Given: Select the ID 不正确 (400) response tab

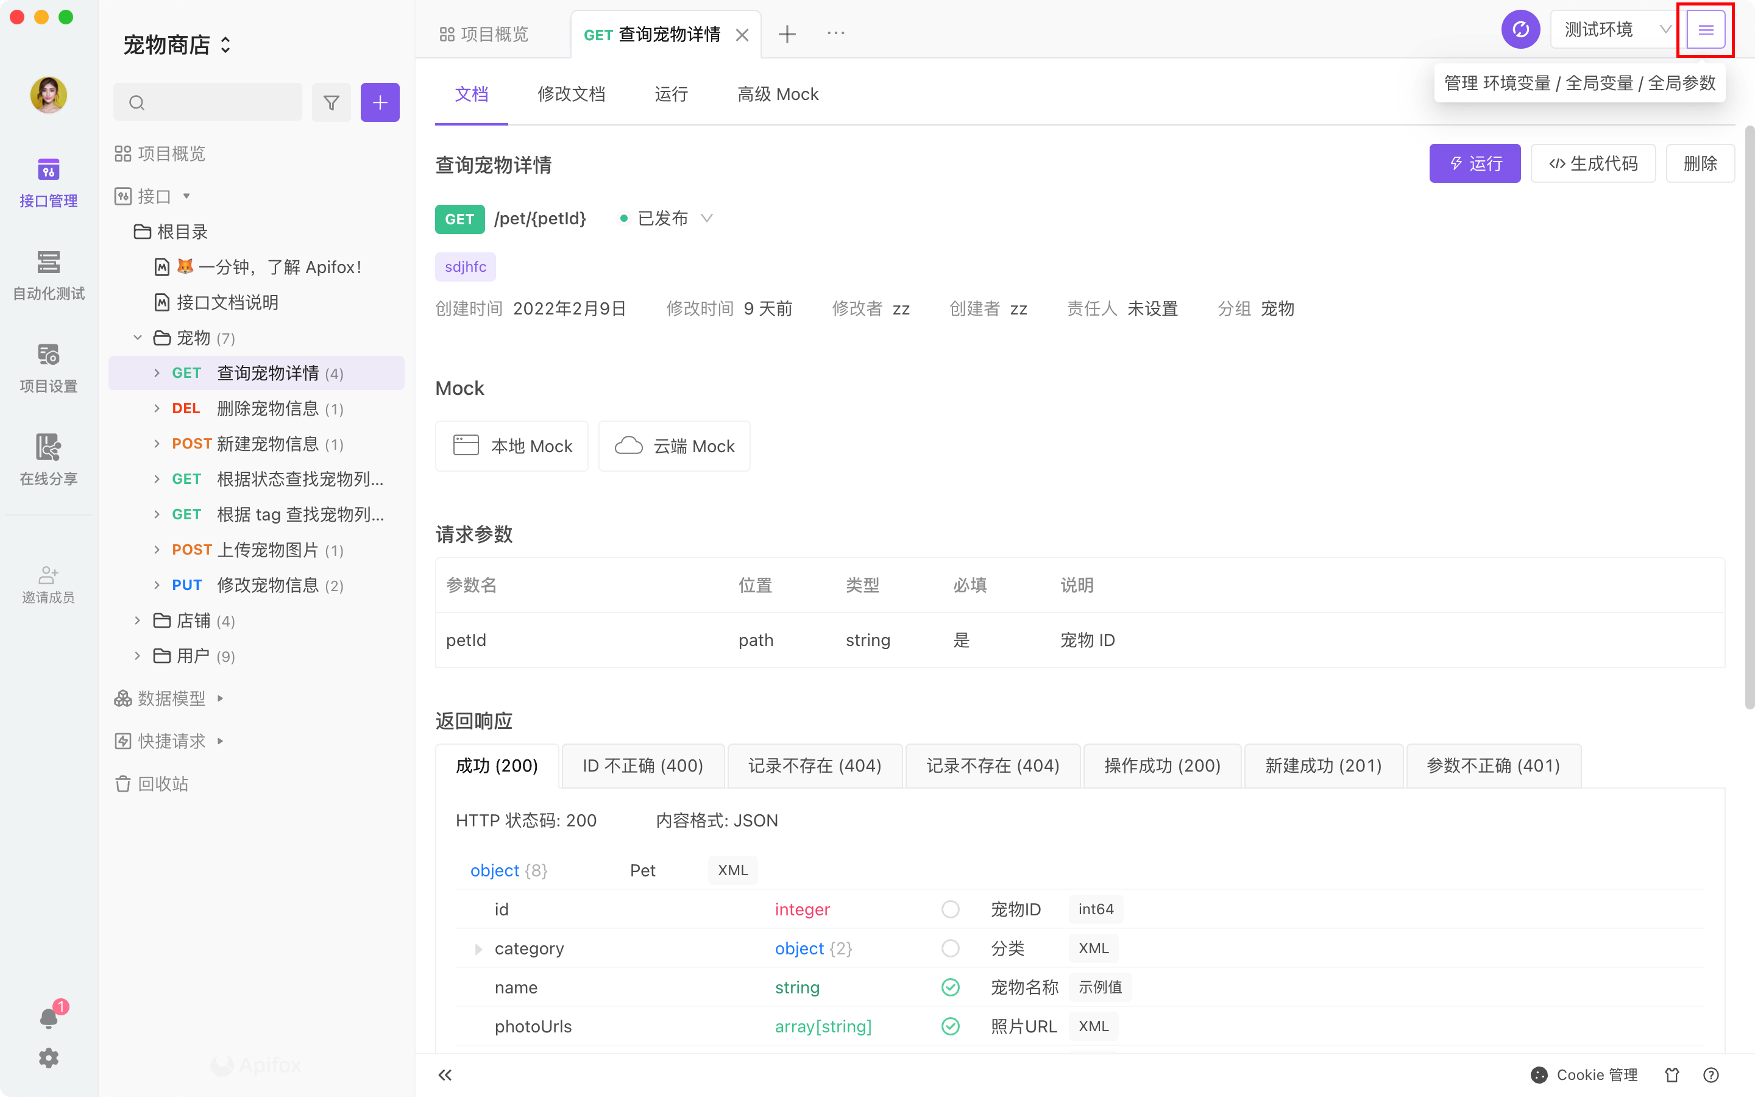Looking at the screenshot, I should [642, 765].
